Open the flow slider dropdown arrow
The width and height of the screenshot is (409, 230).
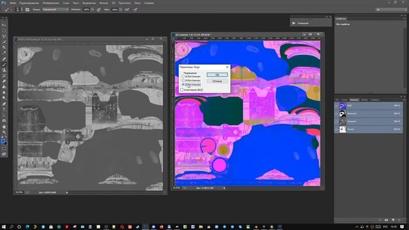coord(121,10)
